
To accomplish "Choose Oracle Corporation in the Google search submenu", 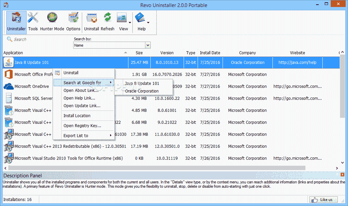I will click(x=141, y=91).
